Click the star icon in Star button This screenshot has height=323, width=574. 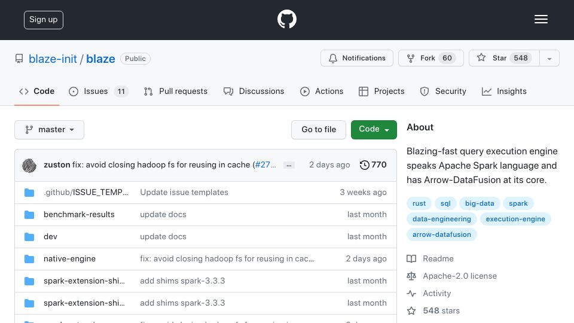pos(481,57)
